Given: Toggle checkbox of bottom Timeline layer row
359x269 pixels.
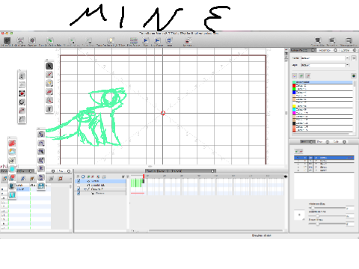Looking at the screenshot, I should click(79, 194).
